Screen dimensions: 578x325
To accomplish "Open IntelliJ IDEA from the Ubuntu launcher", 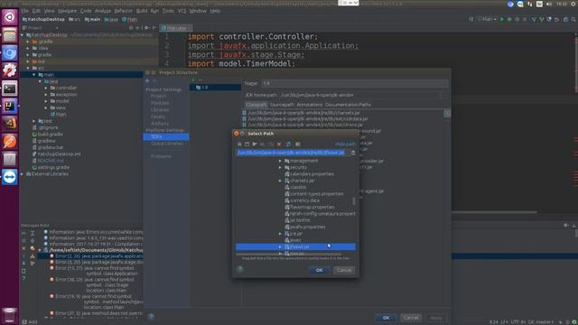I will click(x=10, y=107).
